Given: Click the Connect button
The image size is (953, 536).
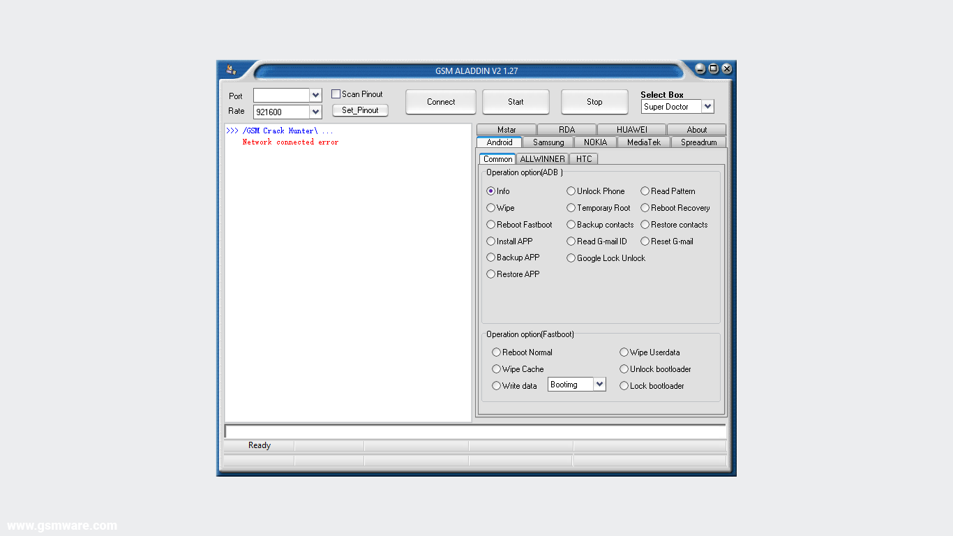Looking at the screenshot, I should (441, 102).
